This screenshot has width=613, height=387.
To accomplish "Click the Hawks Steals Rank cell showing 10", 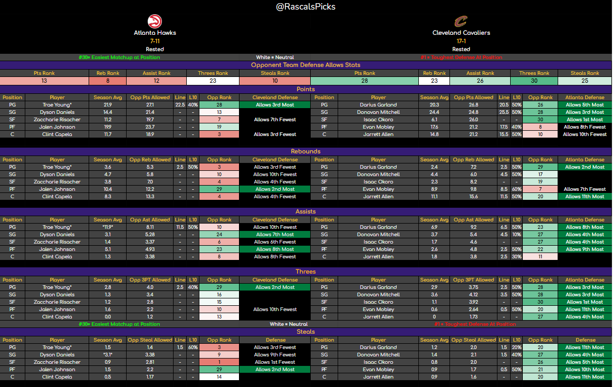I will (275, 81).
